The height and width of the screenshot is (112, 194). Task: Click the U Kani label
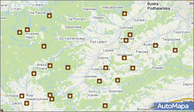(x=16, y=9)
